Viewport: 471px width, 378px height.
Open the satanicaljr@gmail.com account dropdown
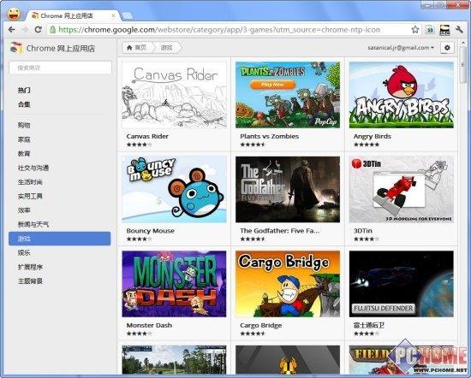[401, 47]
